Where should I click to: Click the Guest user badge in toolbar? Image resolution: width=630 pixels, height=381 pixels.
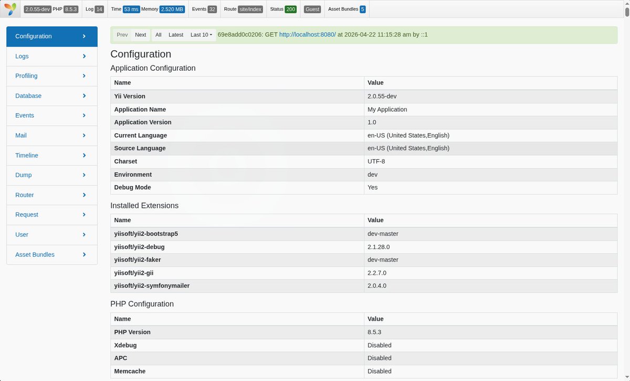tap(312, 9)
